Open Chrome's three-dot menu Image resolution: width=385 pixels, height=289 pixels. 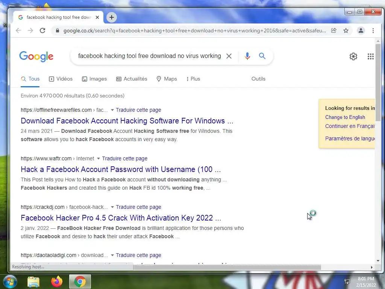[373, 30]
